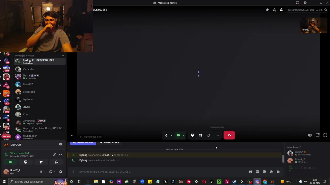The width and height of the screenshot is (330, 185).
Task: Deafen with headphones icon in user panel
Action: click(51, 172)
